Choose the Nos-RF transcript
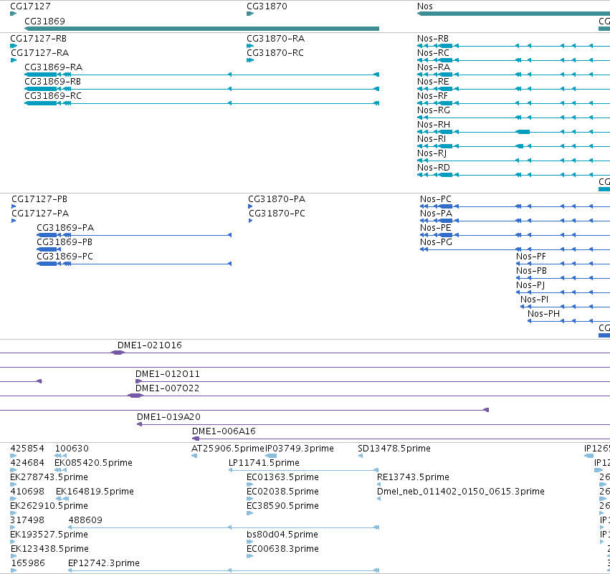The width and height of the screenshot is (610, 574). coord(432,96)
